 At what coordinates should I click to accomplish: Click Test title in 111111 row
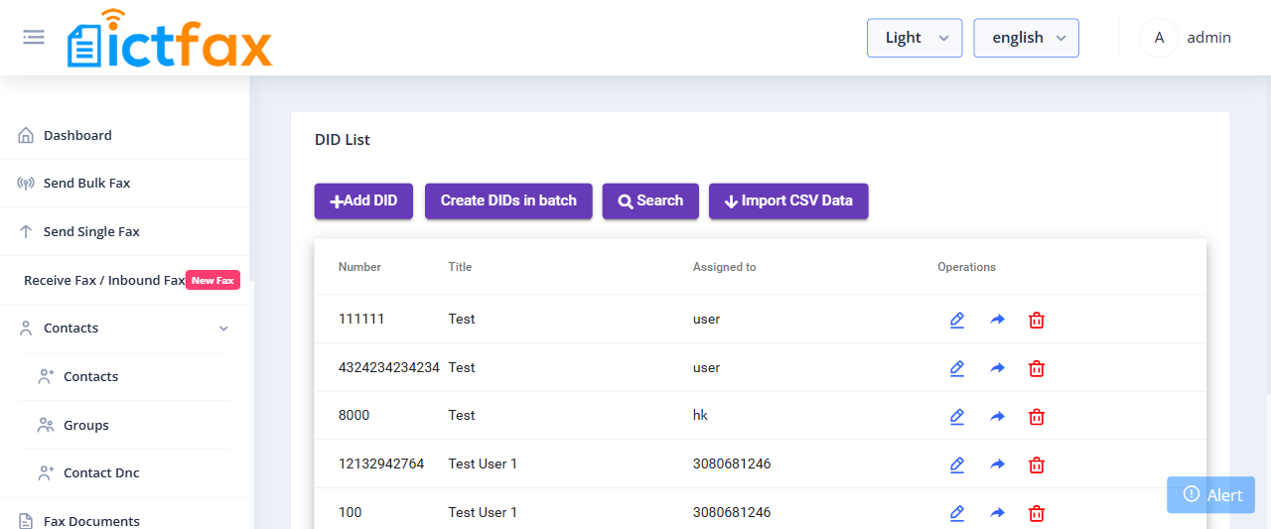[462, 319]
